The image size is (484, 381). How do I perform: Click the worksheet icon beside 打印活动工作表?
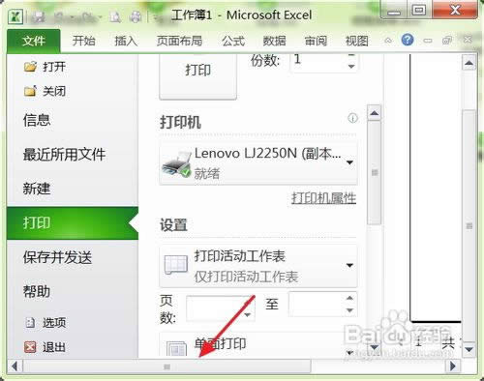pos(176,265)
